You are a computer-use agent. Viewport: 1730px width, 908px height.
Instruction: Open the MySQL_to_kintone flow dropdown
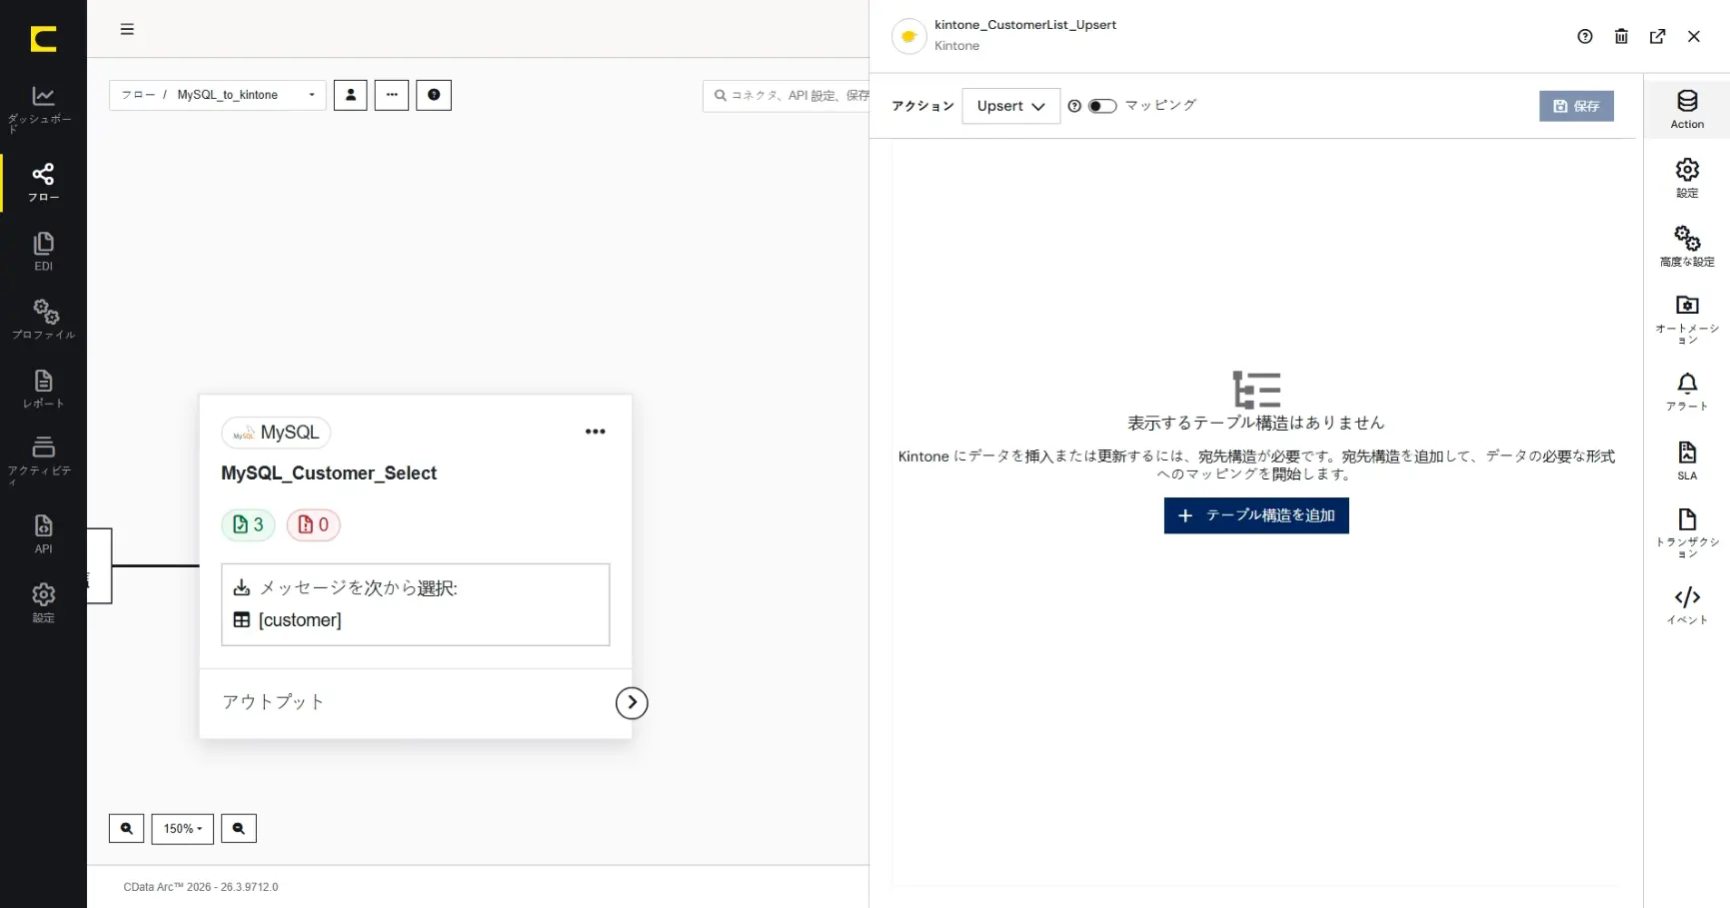pyautogui.click(x=218, y=95)
